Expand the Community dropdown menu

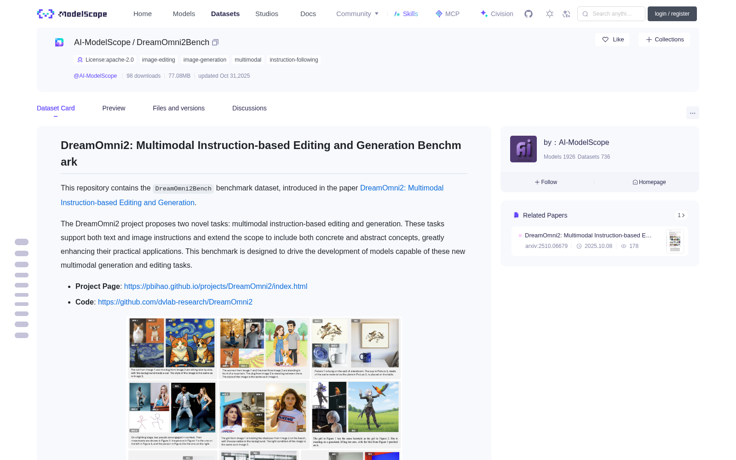point(357,14)
